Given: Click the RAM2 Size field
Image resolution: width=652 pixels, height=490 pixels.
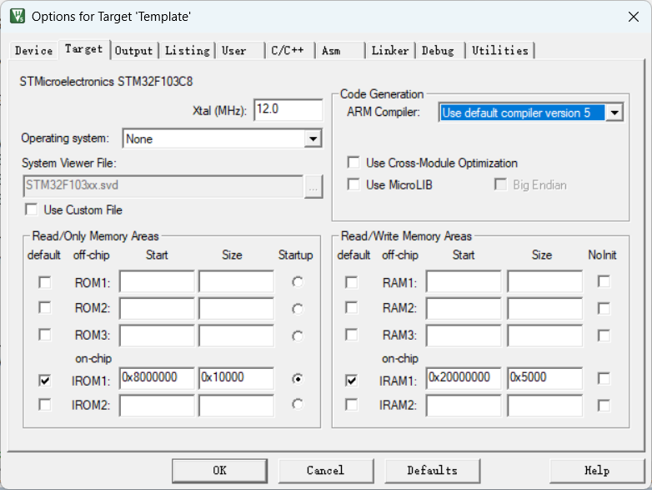Looking at the screenshot, I should (544, 309).
